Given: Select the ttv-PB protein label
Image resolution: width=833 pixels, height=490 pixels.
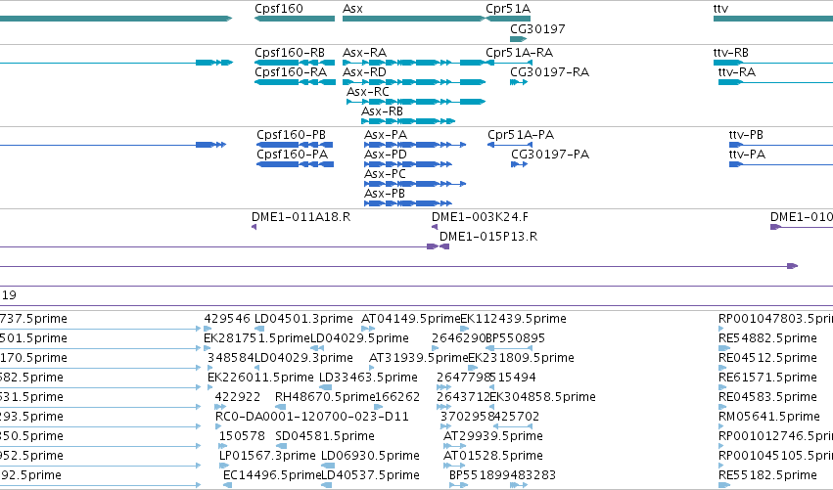Looking at the screenshot, I should pyautogui.click(x=746, y=135).
